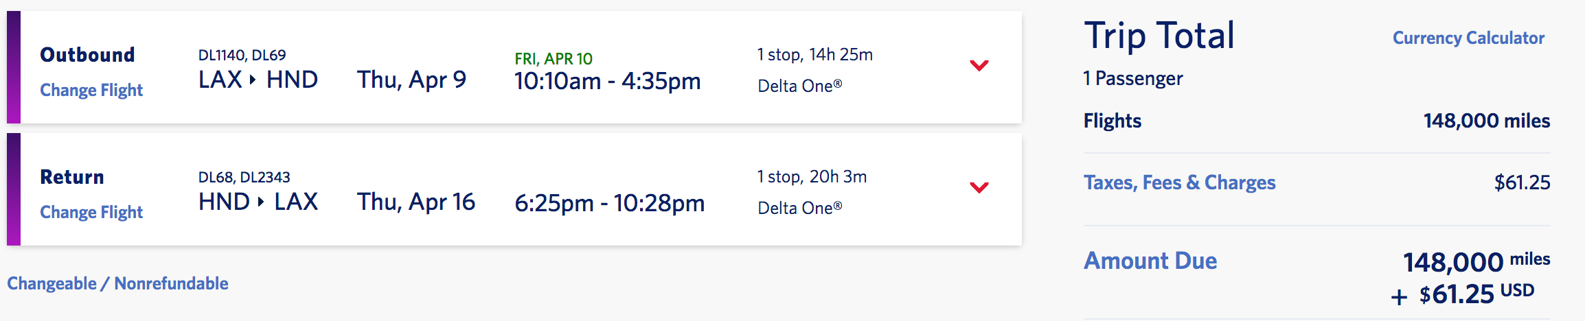The image size is (1585, 321).
Task: Click the arrow between LAX and HND
Action: click(253, 80)
